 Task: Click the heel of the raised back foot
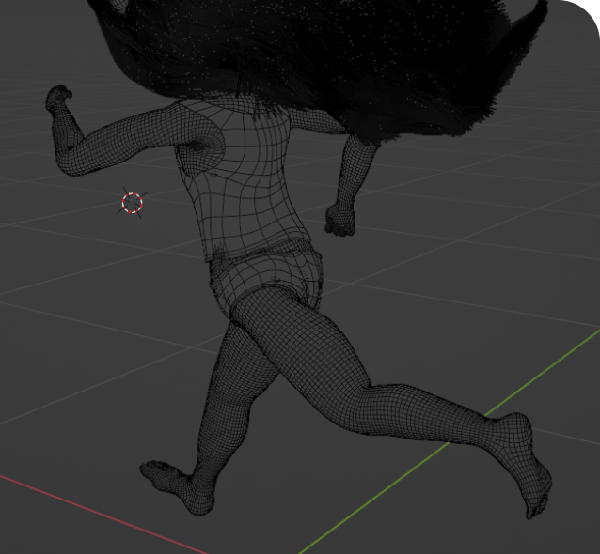(515, 427)
